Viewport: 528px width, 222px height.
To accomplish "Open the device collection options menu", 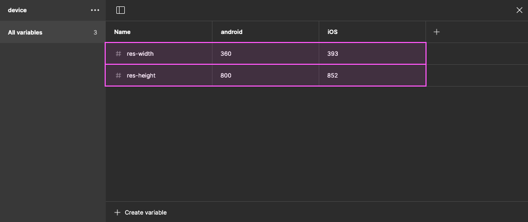I will 95,10.
